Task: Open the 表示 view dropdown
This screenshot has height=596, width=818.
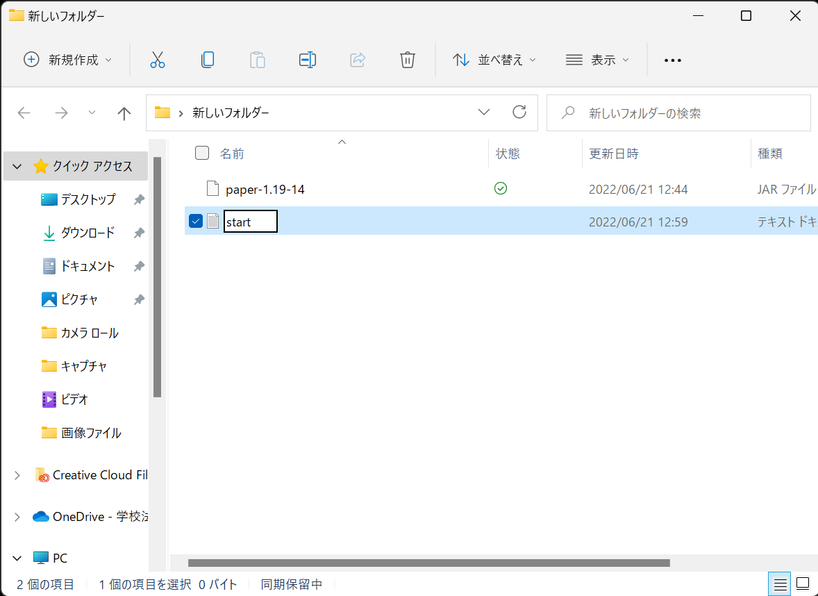Action: [597, 60]
